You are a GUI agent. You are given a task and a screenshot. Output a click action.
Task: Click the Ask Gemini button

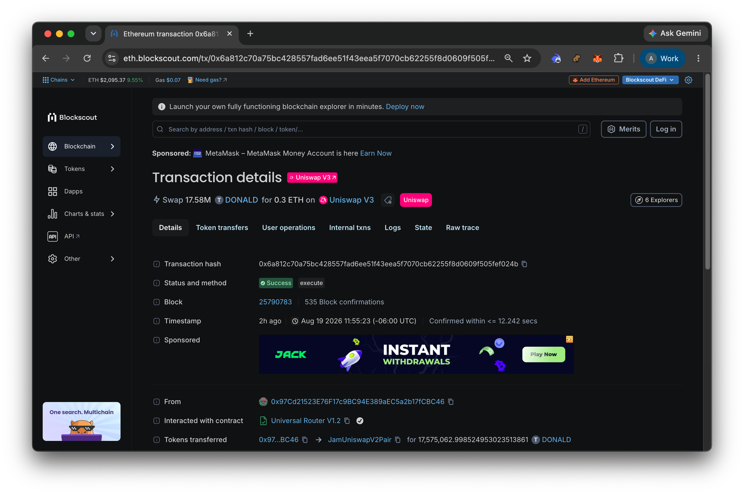pos(676,33)
